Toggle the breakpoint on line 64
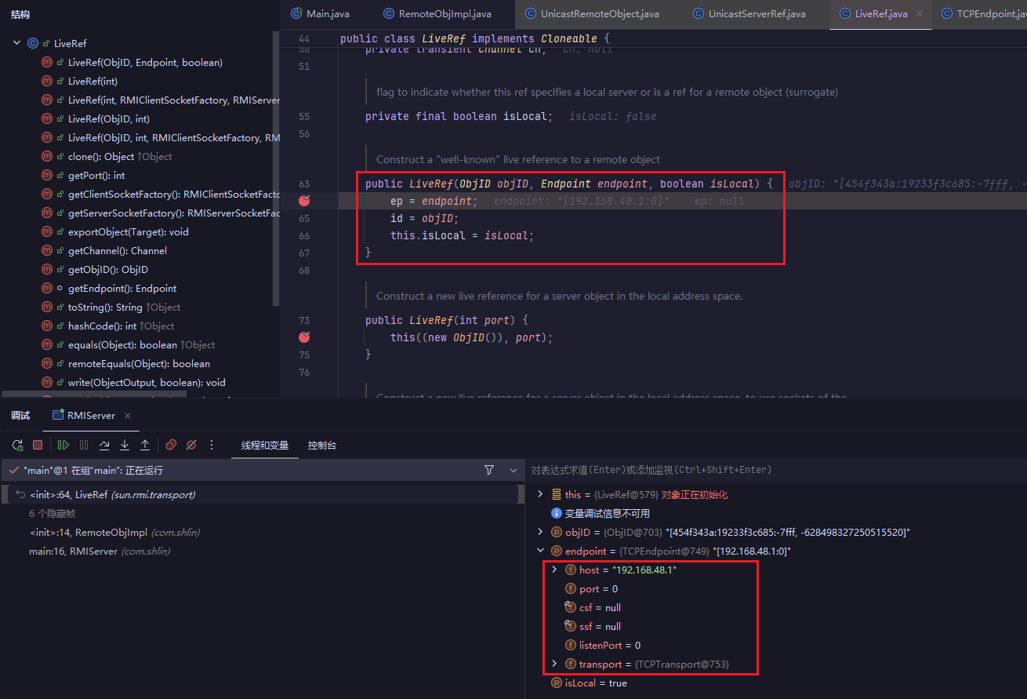The width and height of the screenshot is (1027, 699). click(x=304, y=201)
